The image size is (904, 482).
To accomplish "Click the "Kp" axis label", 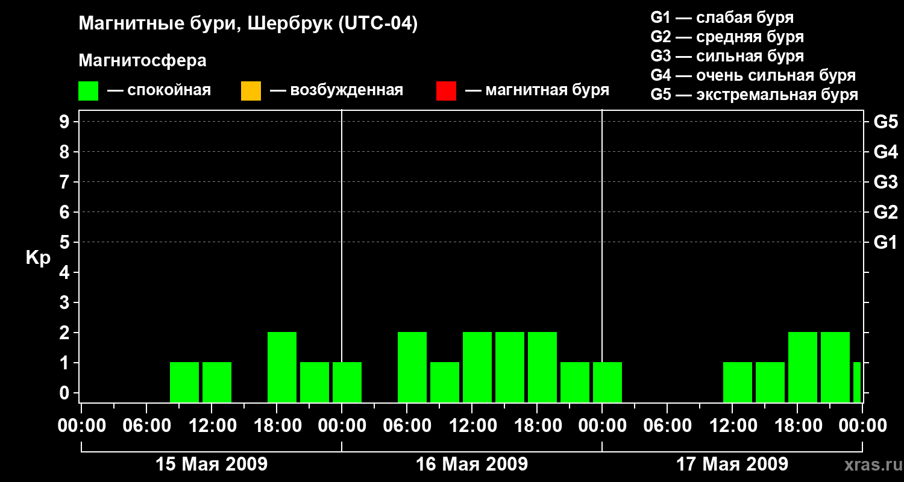I will pyautogui.click(x=38, y=258).
